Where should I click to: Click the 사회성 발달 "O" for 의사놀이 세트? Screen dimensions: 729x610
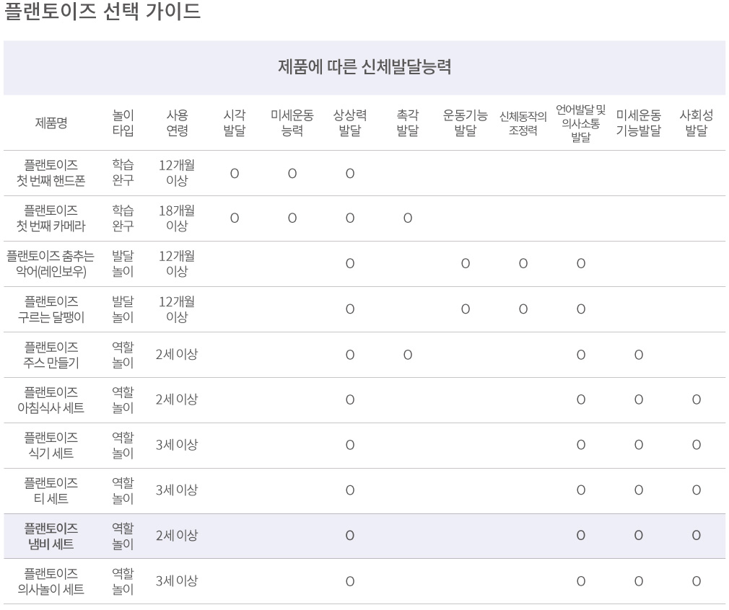click(697, 582)
